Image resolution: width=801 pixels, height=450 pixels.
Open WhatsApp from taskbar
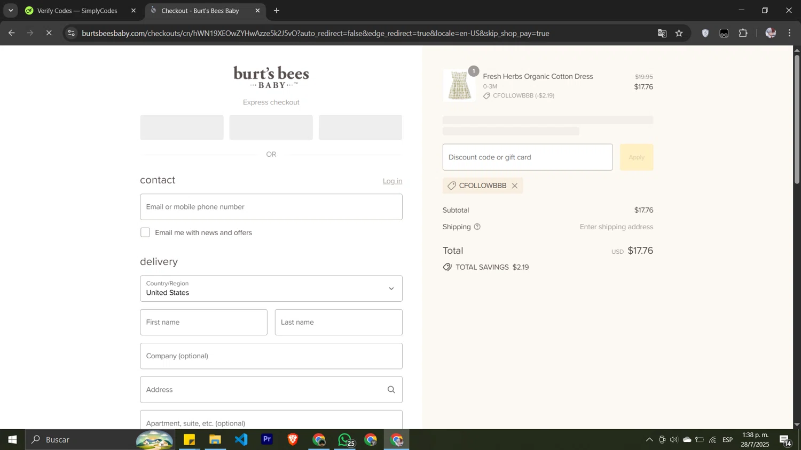(345, 440)
